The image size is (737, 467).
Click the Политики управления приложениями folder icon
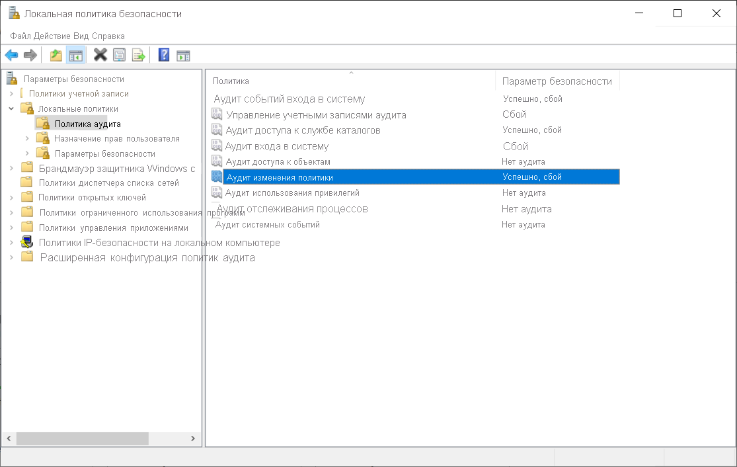click(x=27, y=227)
